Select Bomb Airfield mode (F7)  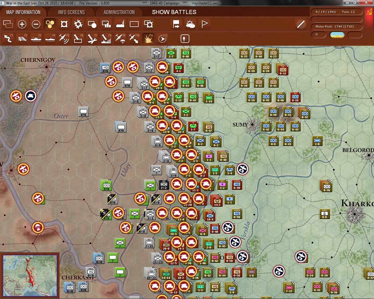pos(92,38)
